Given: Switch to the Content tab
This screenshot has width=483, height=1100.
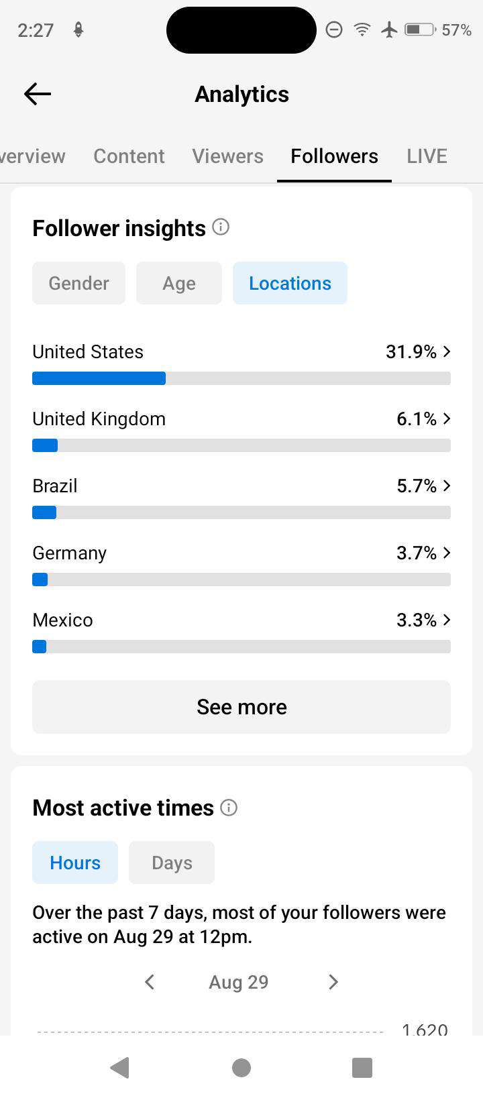Looking at the screenshot, I should pyautogui.click(x=129, y=156).
